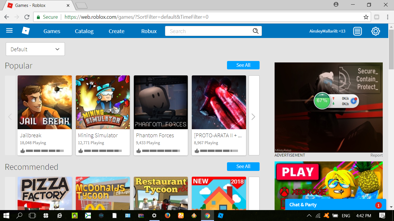Open Task View in taskbar
394x221 pixels.
[x=32, y=216]
